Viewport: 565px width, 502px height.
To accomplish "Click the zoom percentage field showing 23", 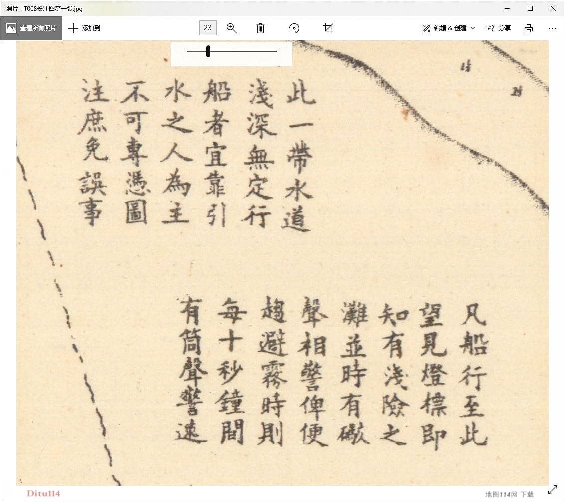I will point(207,28).
